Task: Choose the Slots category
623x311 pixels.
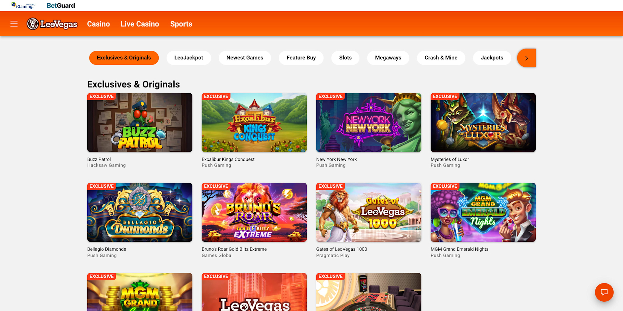Action: click(x=345, y=58)
